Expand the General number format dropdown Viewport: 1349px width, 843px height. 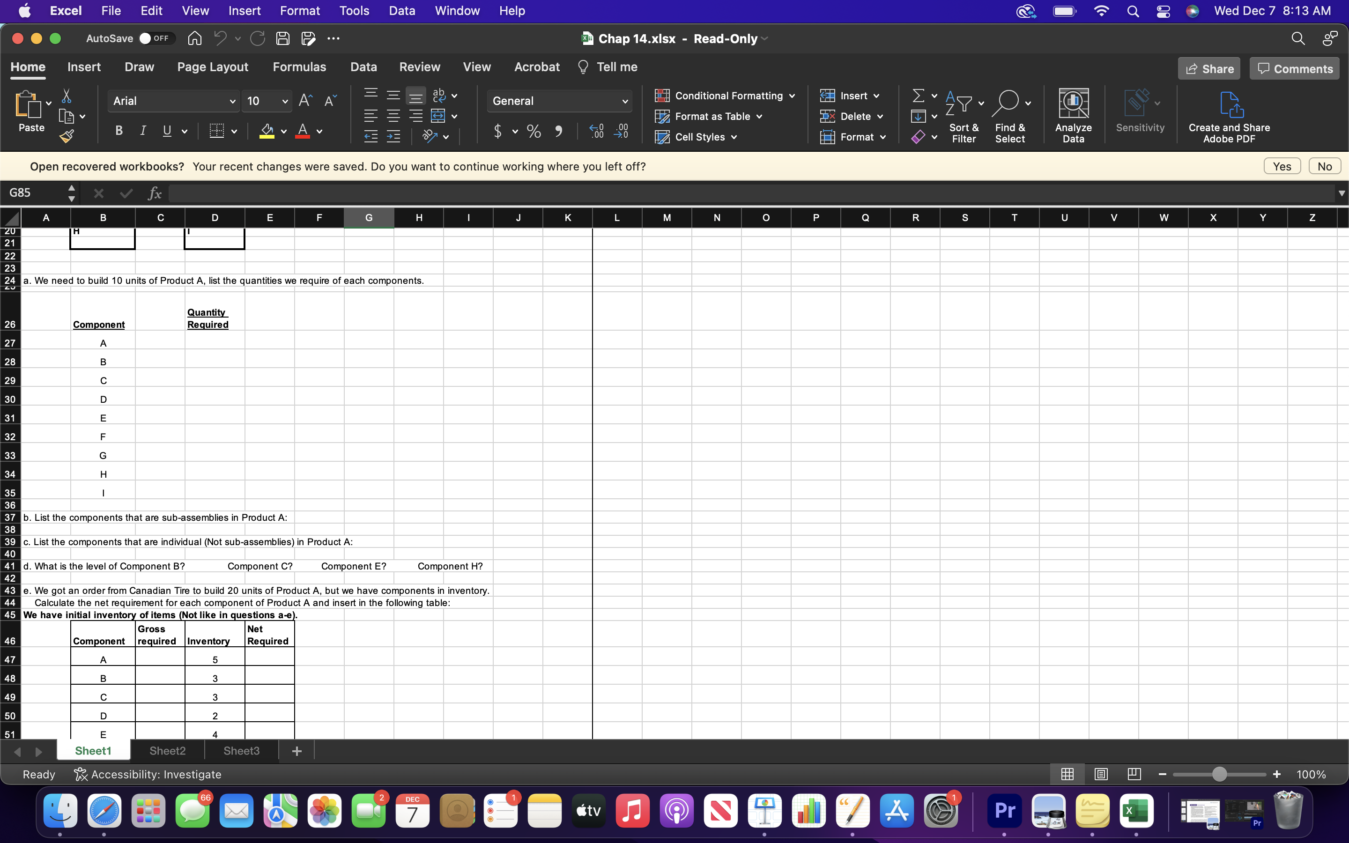click(x=624, y=102)
